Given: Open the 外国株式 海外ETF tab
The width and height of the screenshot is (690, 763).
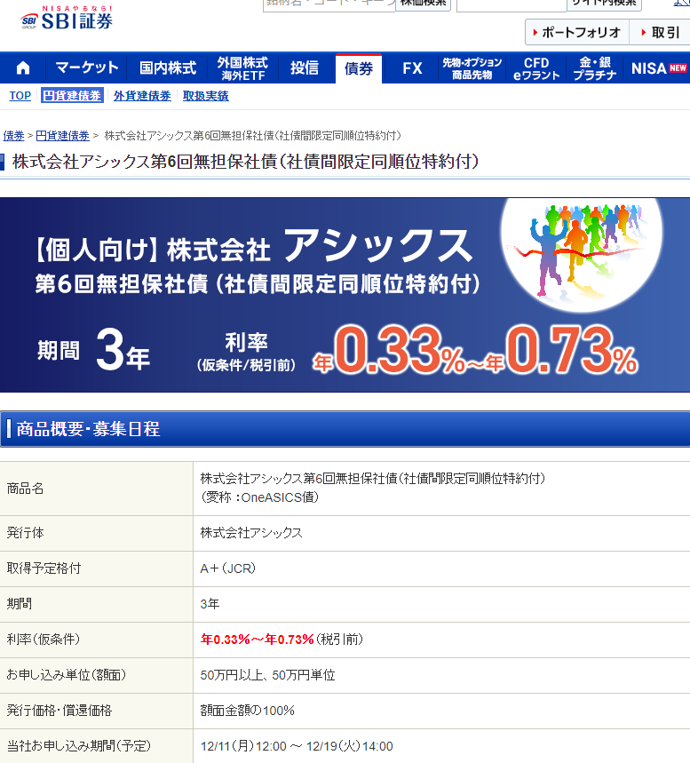Looking at the screenshot, I should coord(242,68).
